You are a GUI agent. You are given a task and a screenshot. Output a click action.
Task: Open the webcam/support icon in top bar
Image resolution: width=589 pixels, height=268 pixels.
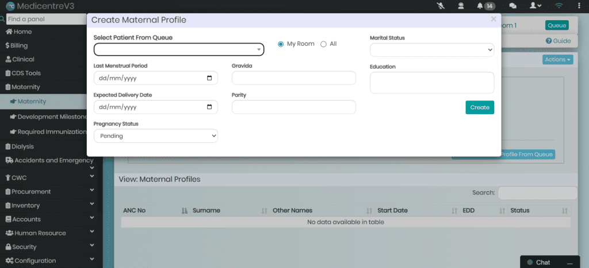(461, 6)
